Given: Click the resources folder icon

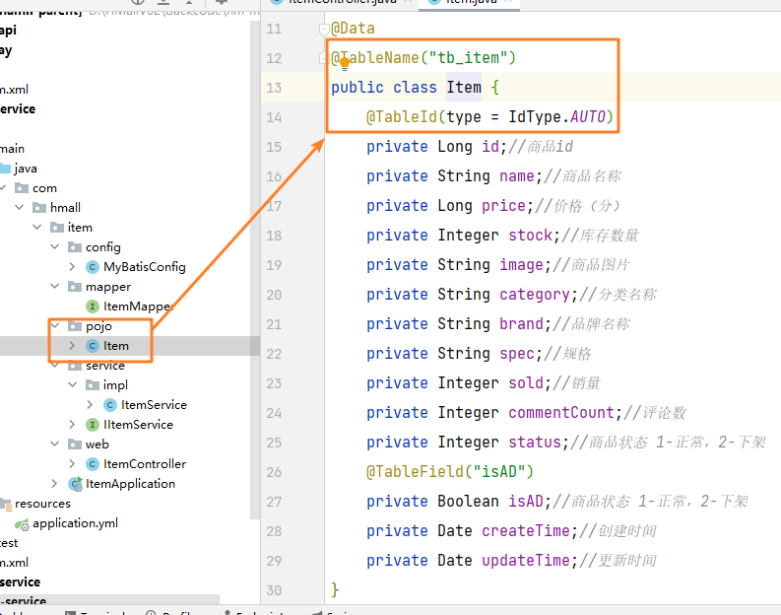Looking at the screenshot, I should (x=6, y=505).
